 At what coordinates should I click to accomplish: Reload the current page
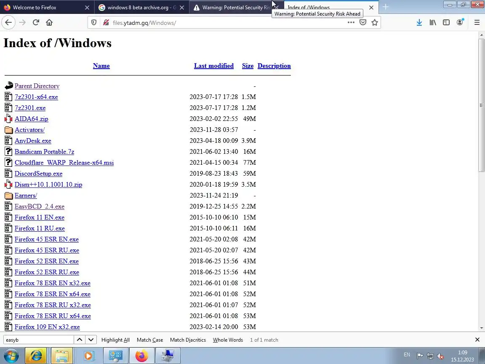tap(36, 23)
